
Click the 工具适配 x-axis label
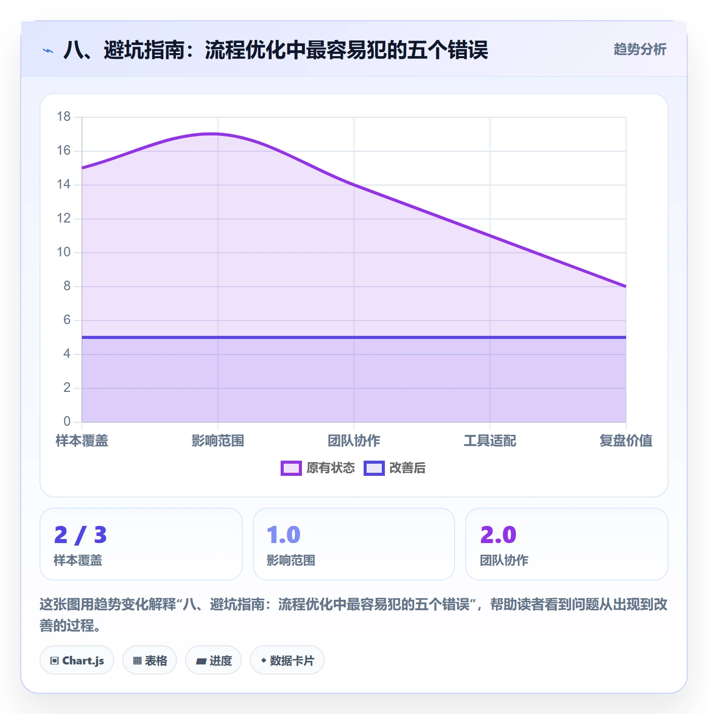point(490,441)
